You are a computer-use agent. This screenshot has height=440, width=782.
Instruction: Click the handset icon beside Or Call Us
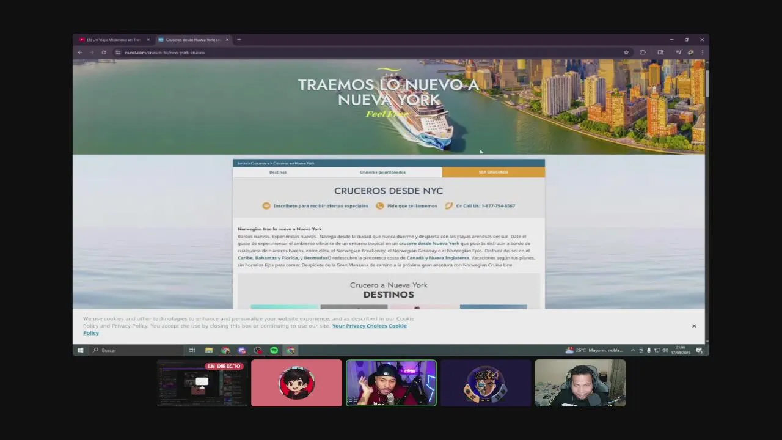coord(449,206)
